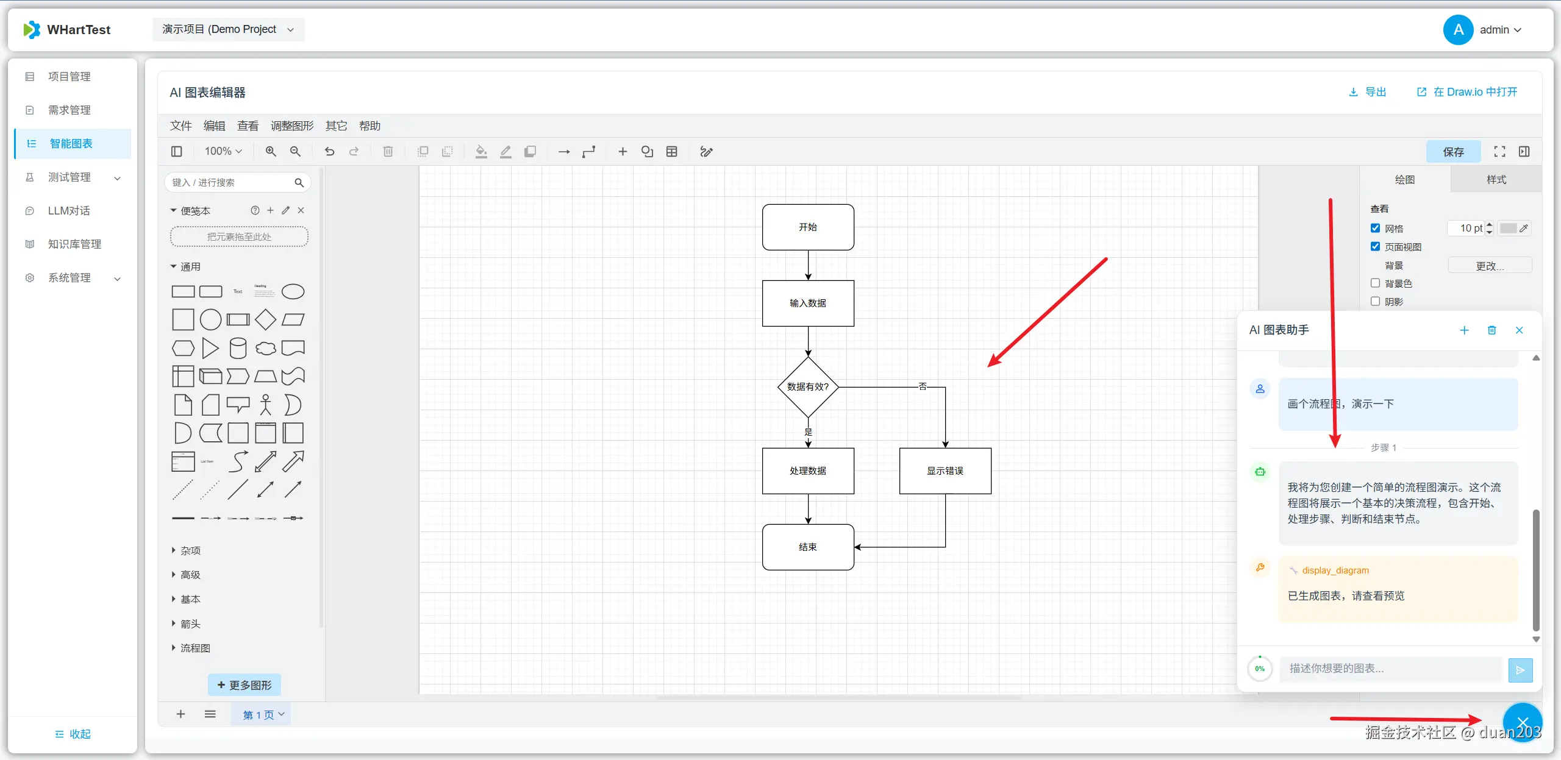Viewport: 1561px width, 760px height.
Task: Toggle the fullscreen icon next to Save
Action: (x=1499, y=152)
